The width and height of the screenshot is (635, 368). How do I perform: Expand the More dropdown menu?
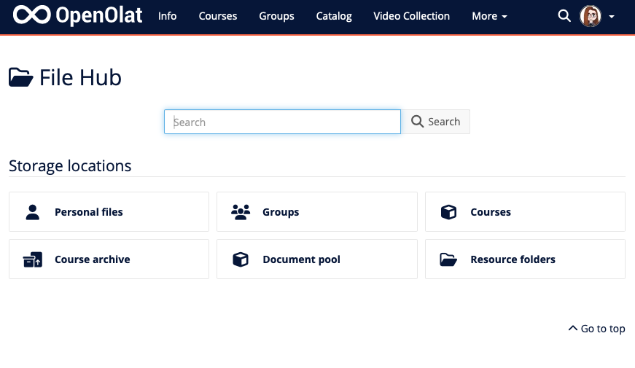[x=489, y=16]
